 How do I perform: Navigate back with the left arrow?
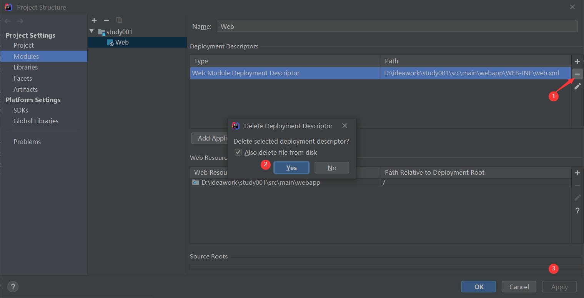[x=8, y=21]
